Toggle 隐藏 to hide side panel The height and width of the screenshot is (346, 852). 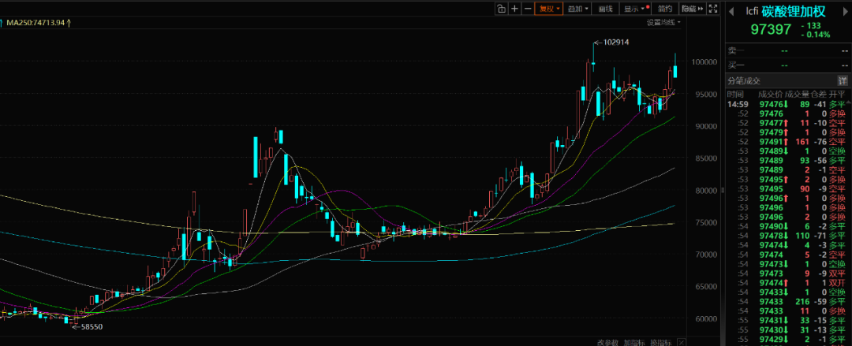click(x=690, y=9)
